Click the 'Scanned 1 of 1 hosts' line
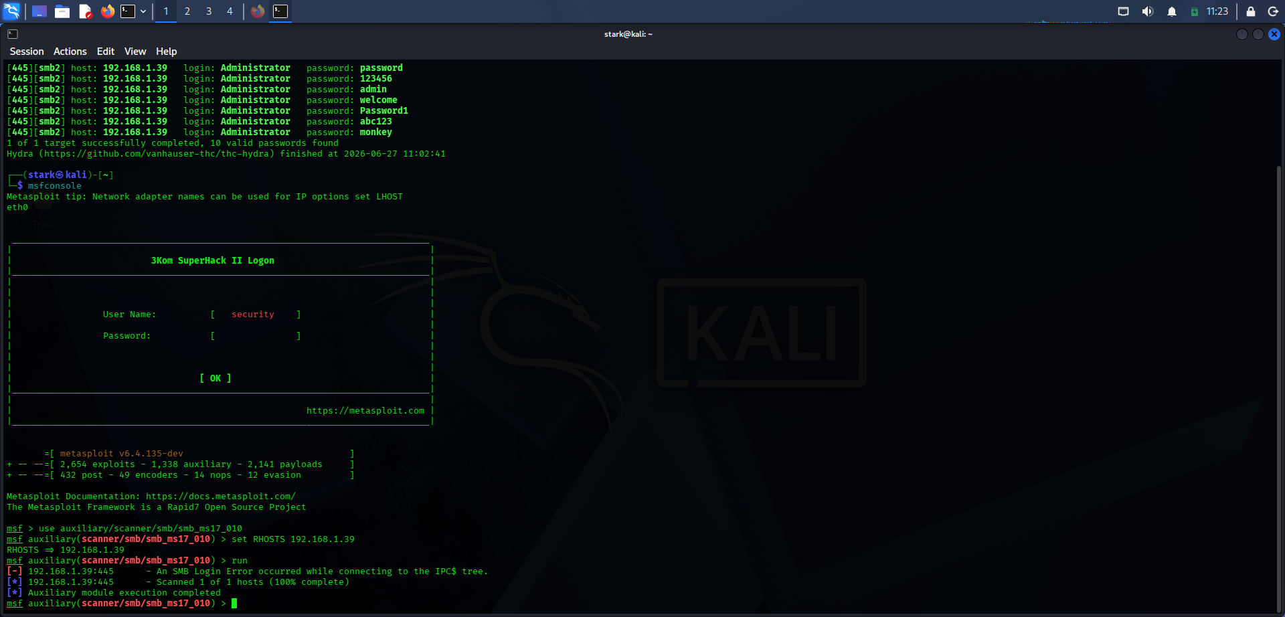Screen dimensions: 1285x617 pos(178,582)
